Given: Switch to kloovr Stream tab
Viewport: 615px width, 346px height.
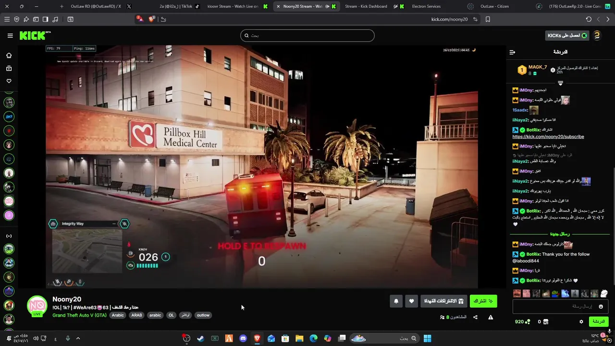Looking at the screenshot, I should (x=236, y=6).
